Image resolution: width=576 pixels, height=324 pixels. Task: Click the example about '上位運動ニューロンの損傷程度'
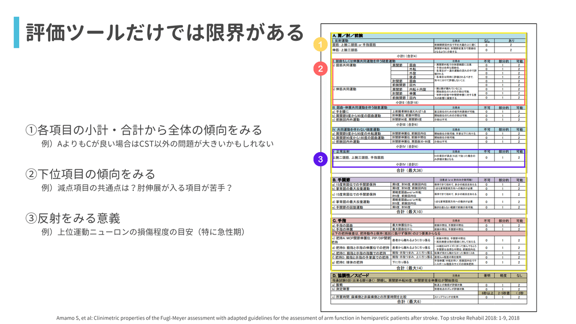[x=144, y=232]
